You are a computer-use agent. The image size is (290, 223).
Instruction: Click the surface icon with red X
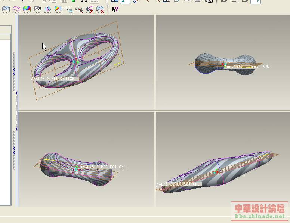(x=100, y=9)
